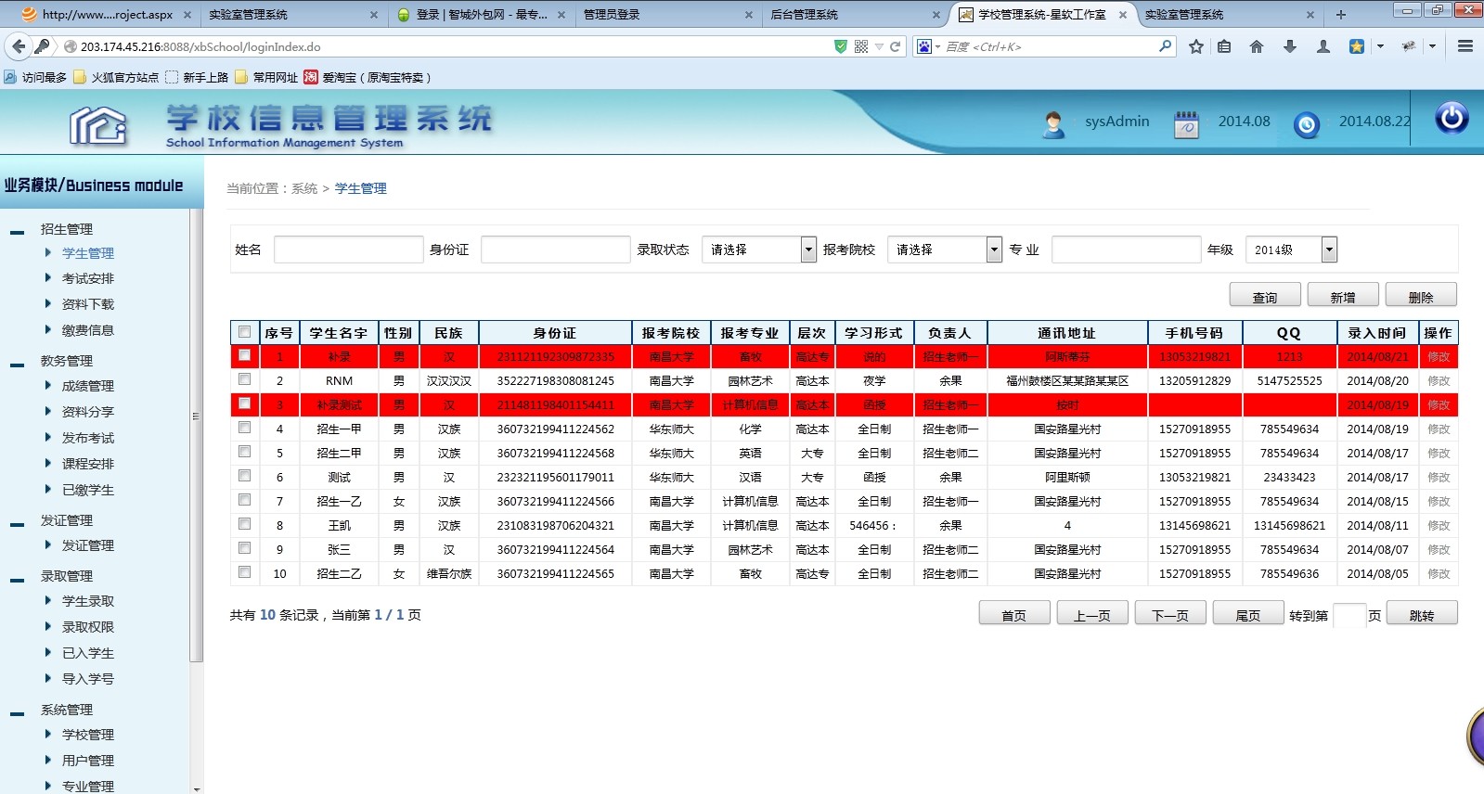Open the bookmark star dropdown arrow

pos(1380,46)
